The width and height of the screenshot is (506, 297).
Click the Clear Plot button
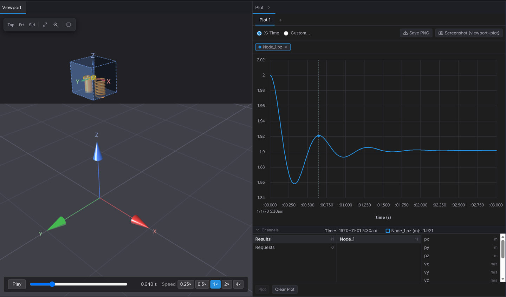[285, 289]
